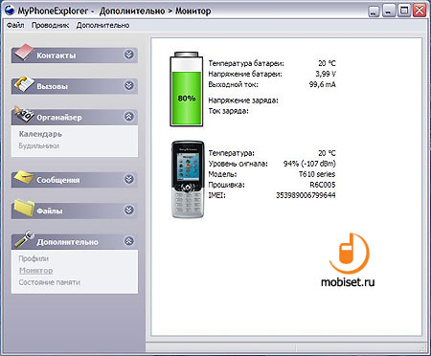Image resolution: width=431 pixels, height=356 pixels.
Task: Open the Проводник menu
Action: coord(50,25)
